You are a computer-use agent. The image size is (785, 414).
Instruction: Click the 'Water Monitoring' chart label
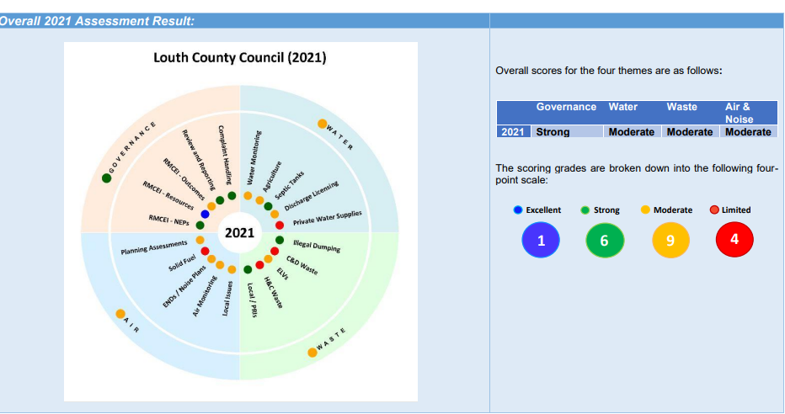coord(254,158)
